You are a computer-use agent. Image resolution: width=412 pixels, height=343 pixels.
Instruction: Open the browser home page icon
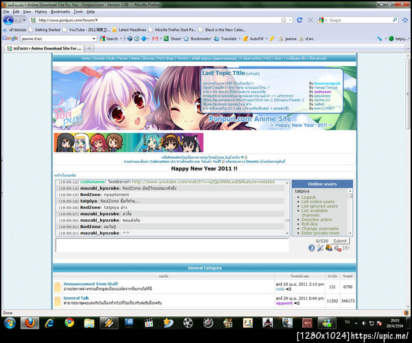(x=405, y=20)
